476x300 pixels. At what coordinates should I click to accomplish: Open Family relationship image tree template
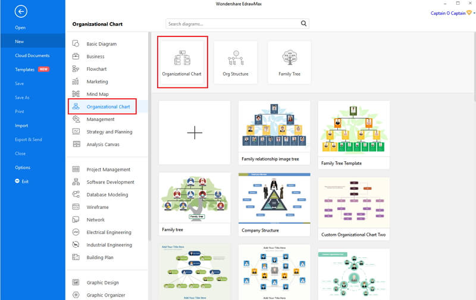click(274, 133)
